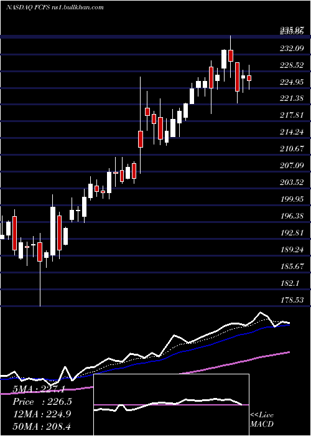Click inside the MACD inset panel
The height and width of the screenshot is (436, 311).
pos(171,405)
